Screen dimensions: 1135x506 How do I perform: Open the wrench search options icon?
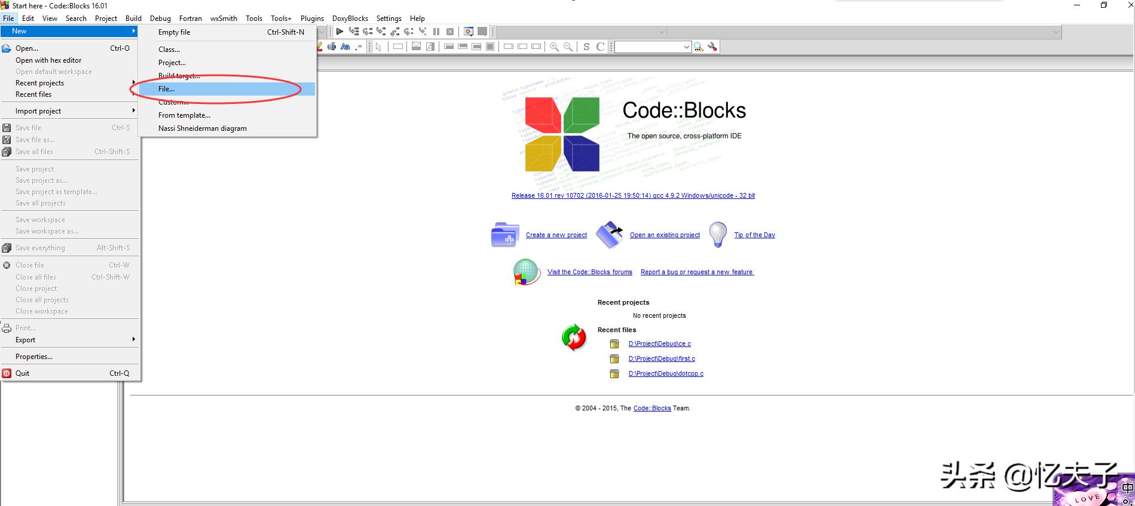712,47
